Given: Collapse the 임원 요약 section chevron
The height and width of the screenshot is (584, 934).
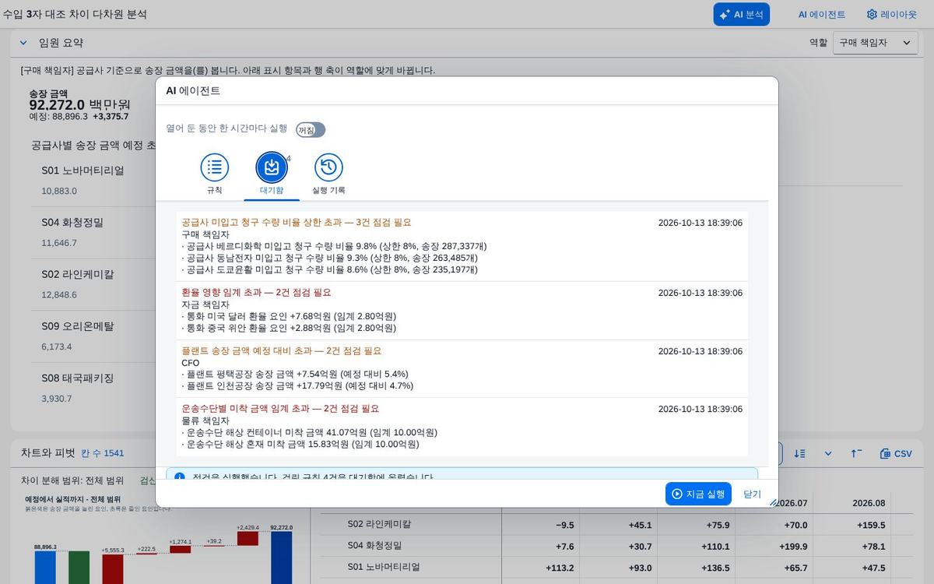Looking at the screenshot, I should (x=23, y=43).
